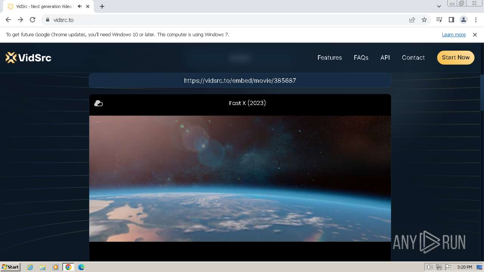484x272 pixels.
Task: Go forward to next page
Action: point(20,20)
